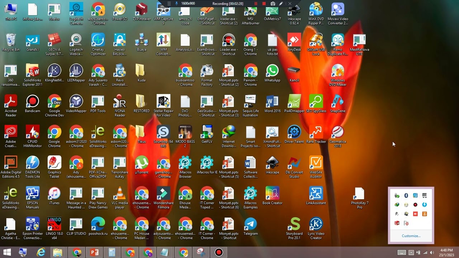
Task: Select the iTunes desktop icon
Action: [55, 196]
